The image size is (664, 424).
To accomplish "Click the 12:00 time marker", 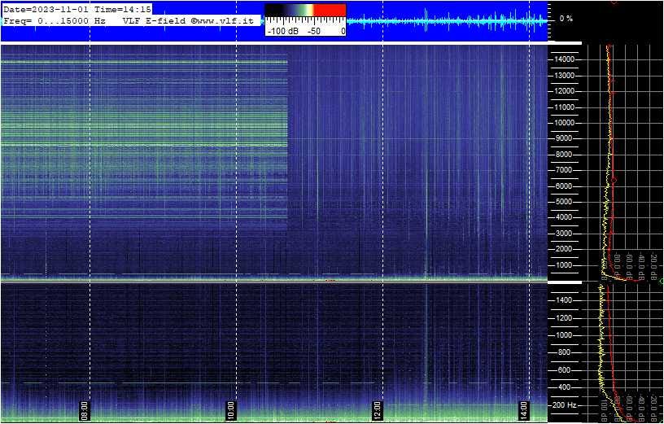I will [x=377, y=409].
